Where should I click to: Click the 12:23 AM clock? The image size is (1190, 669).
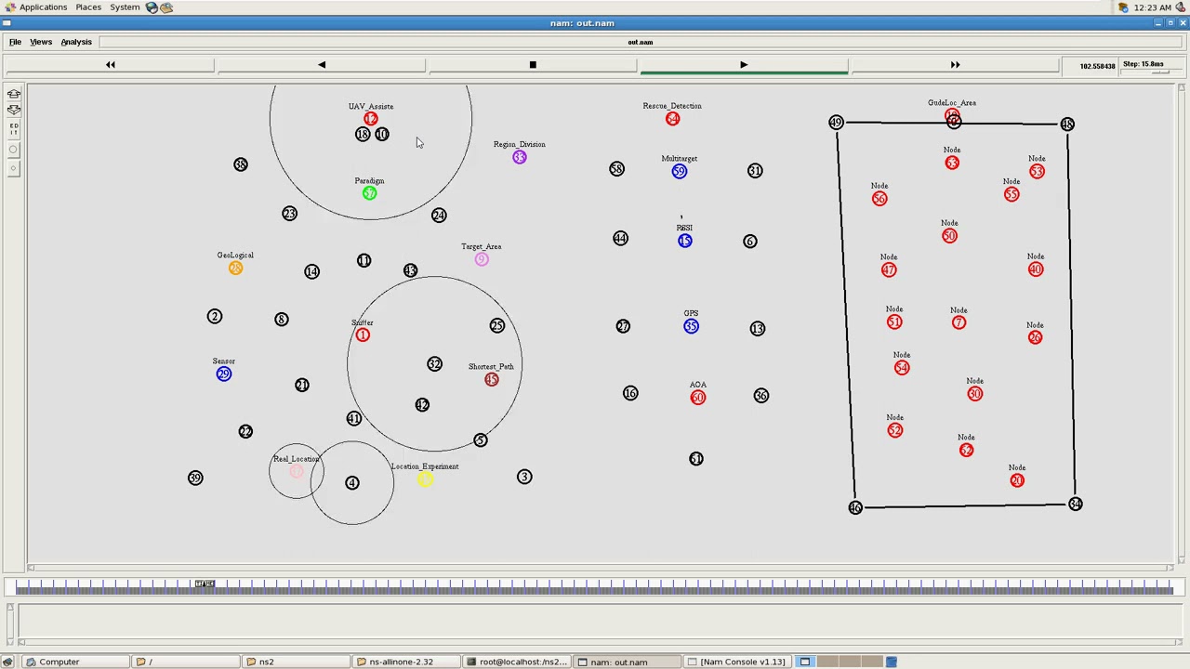1153,7
